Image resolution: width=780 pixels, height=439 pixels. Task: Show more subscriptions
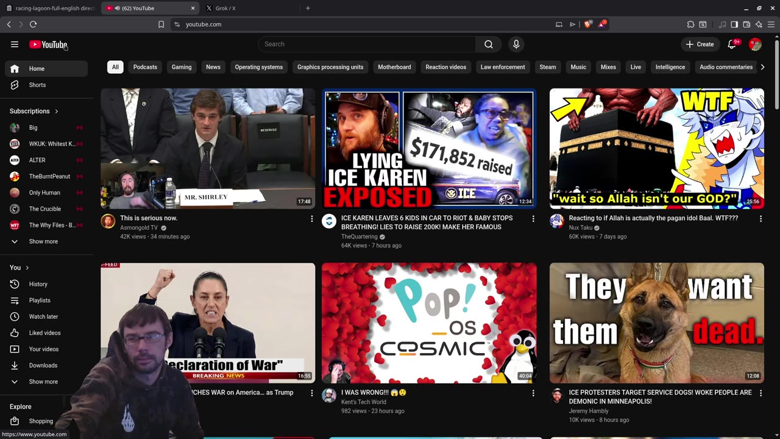[x=46, y=241]
